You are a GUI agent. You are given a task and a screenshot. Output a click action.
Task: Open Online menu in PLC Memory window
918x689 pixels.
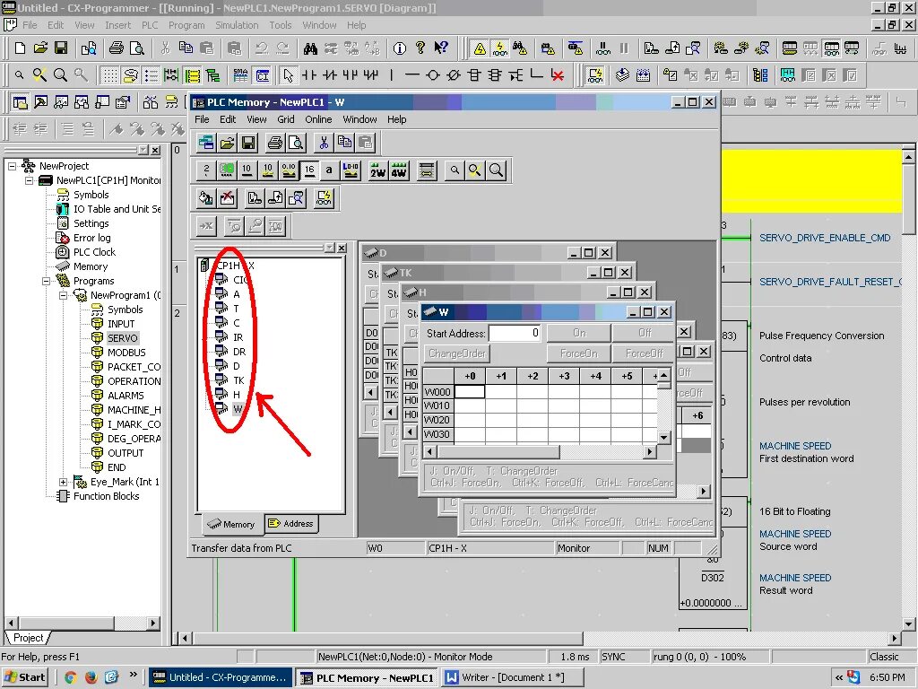pos(318,119)
